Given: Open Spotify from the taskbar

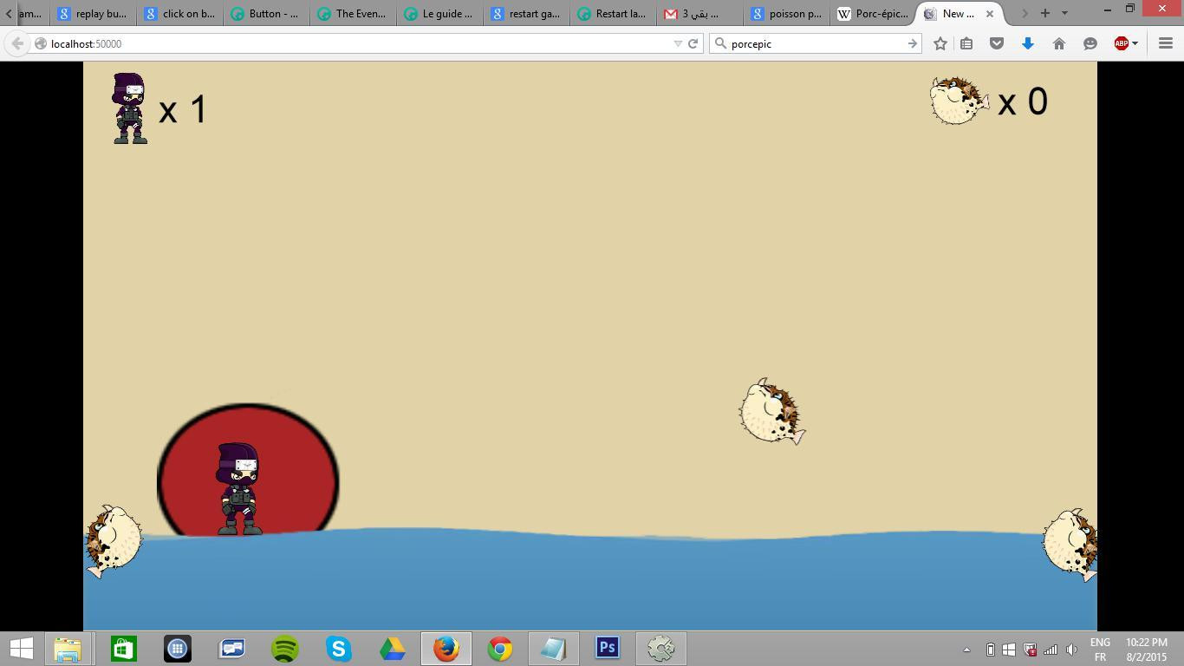Looking at the screenshot, I should 285,648.
